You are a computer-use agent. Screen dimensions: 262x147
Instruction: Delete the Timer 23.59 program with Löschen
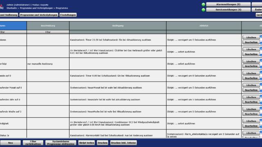click(x=251, y=38)
